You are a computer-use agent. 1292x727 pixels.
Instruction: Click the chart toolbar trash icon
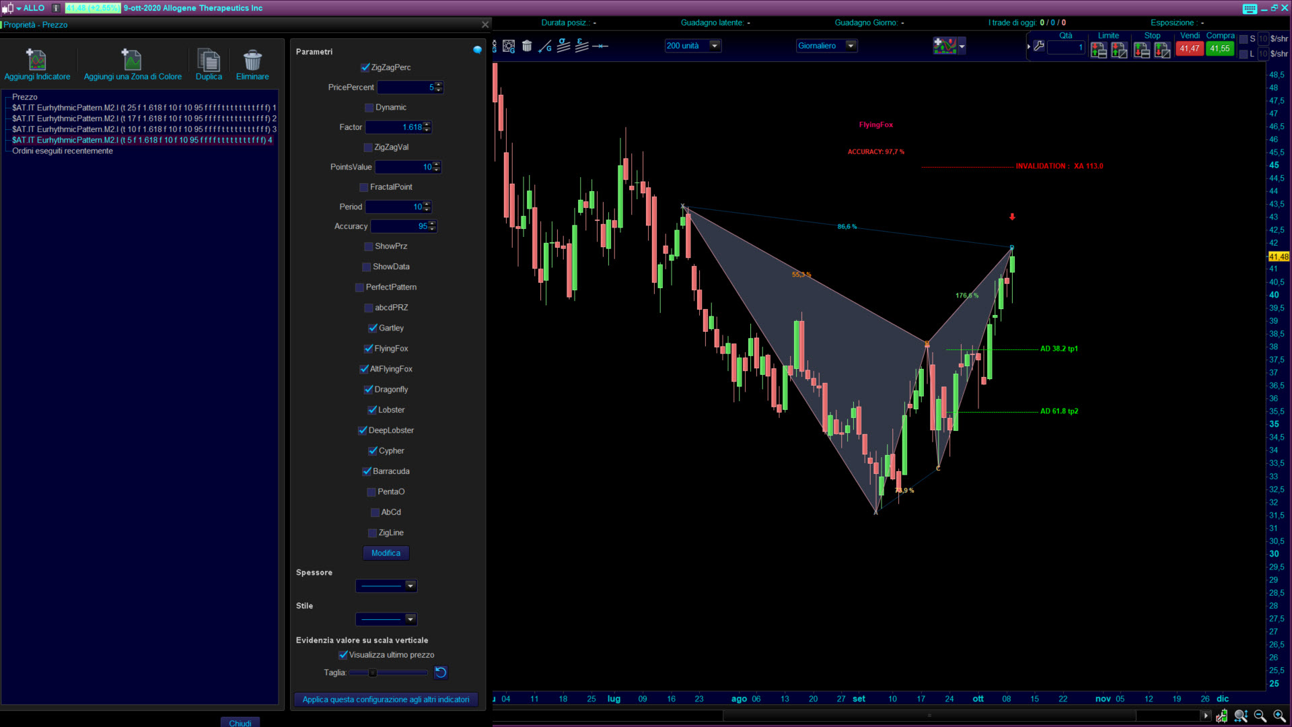527,46
